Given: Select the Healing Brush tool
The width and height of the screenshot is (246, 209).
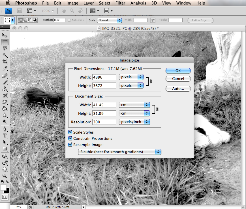Looking at the screenshot, I should [x=5, y=76].
